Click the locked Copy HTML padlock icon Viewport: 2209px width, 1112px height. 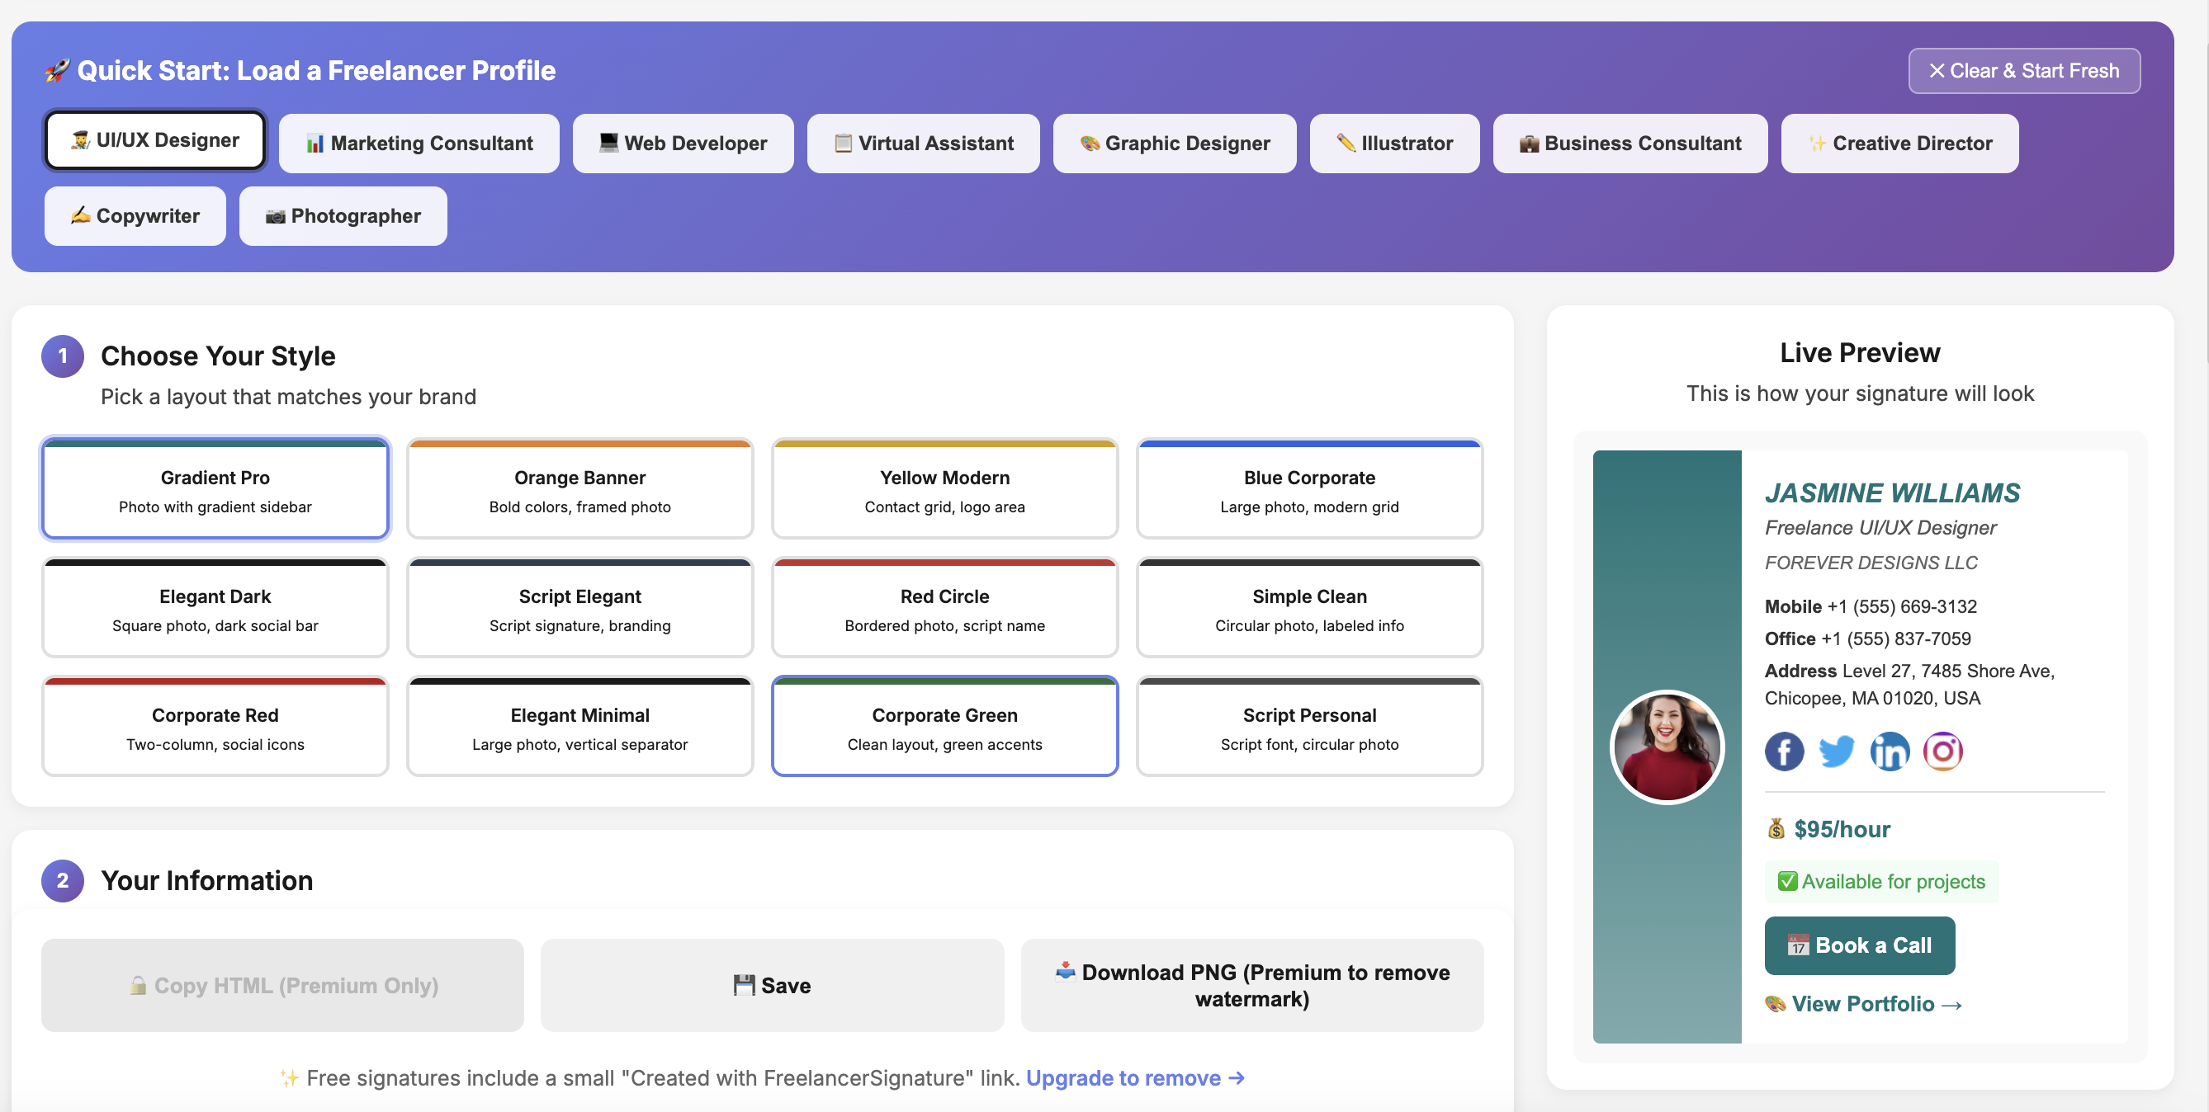tap(139, 985)
